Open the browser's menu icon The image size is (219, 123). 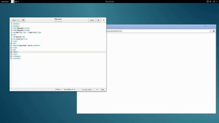coord(214,31)
